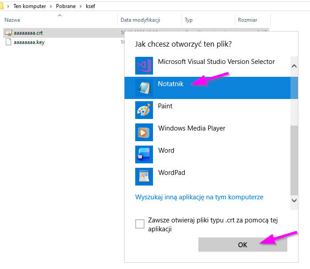Choose Microsoft Visual Studio Version Selector entry
Viewport: 310px width, 269px height.
(x=216, y=62)
